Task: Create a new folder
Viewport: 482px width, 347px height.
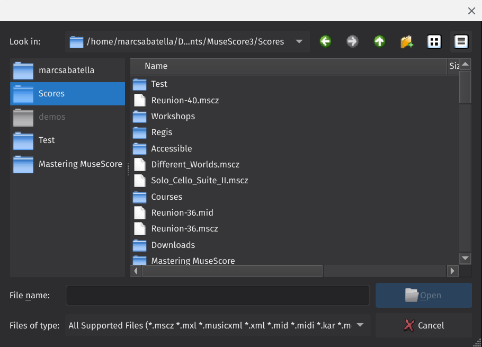Action: [407, 41]
